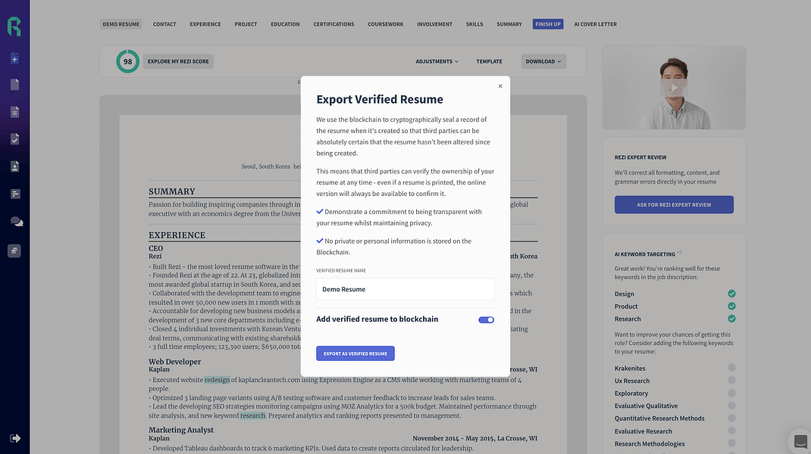
Task: Click Ask for Rezi Expert Review button
Action: point(674,204)
